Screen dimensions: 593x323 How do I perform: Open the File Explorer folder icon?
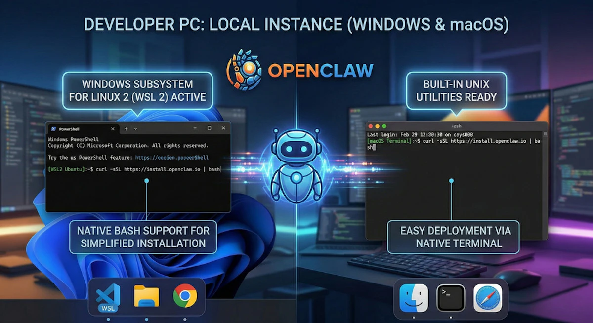[x=146, y=296]
